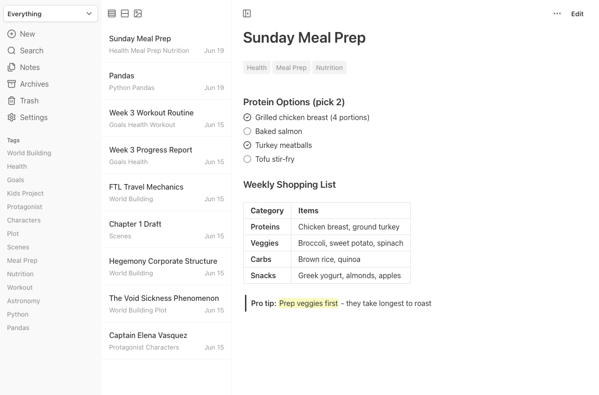
Task: Open Settings gear icon
Action: (x=12, y=117)
